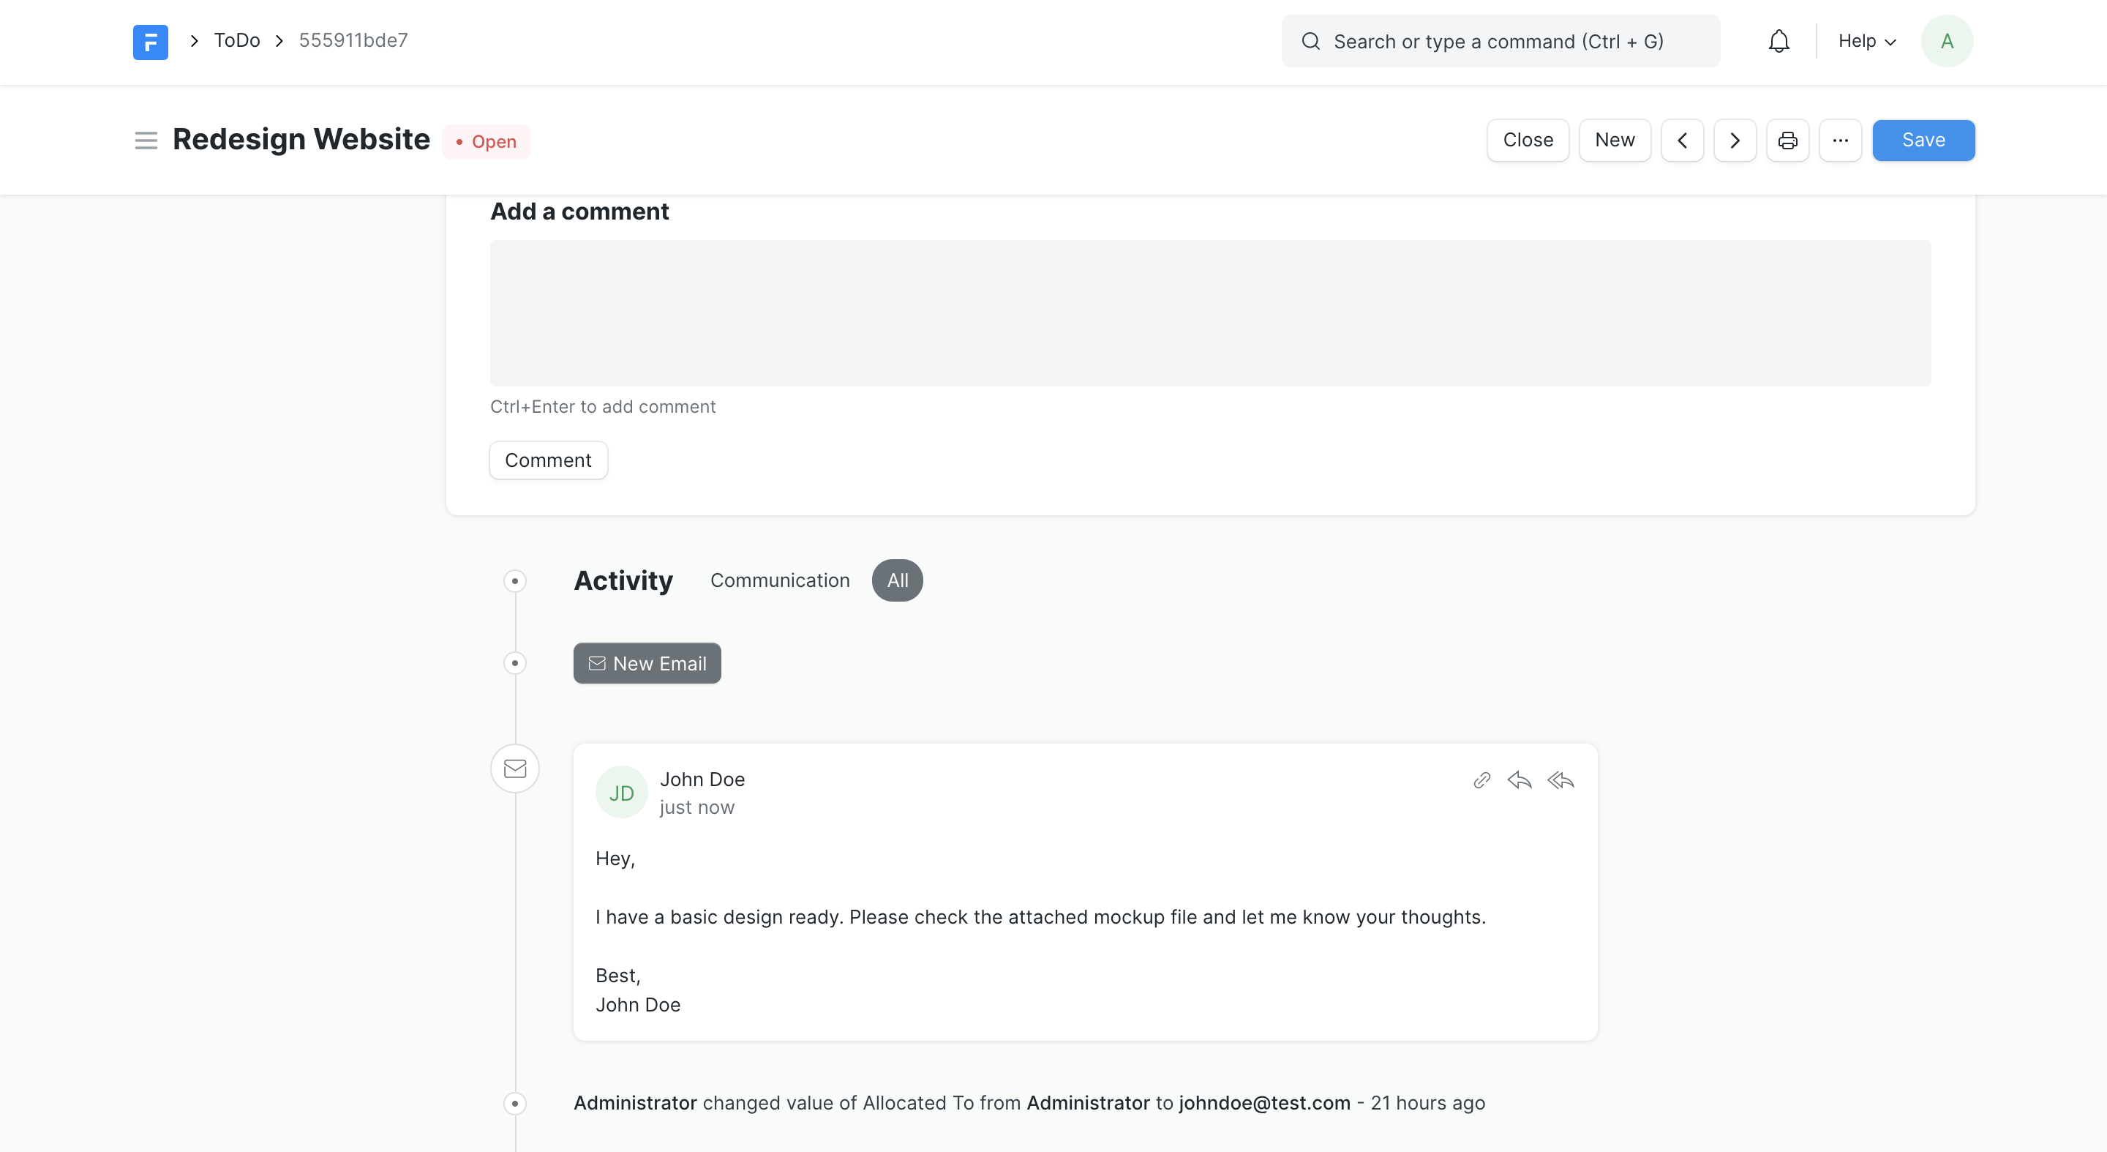2107x1152 pixels.
Task: Open the notifications bell
Action: pos(1779,41)
